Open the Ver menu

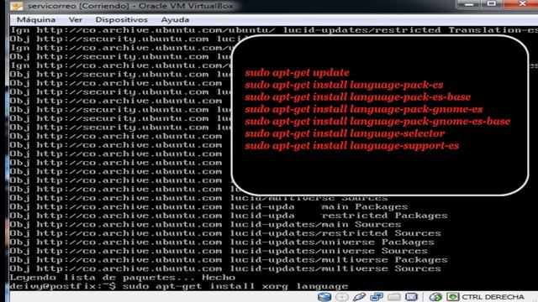76,20
